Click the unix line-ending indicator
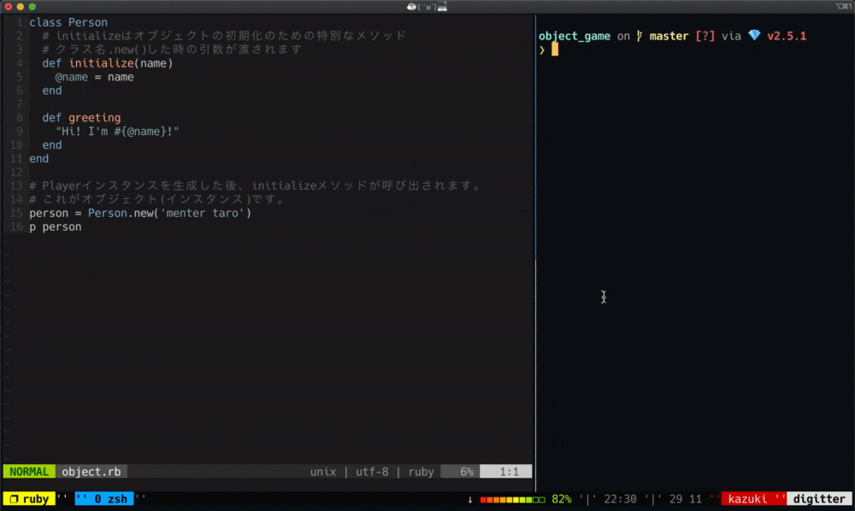The height and width of the screenshot is (511, 855). (x=322, y=471)
